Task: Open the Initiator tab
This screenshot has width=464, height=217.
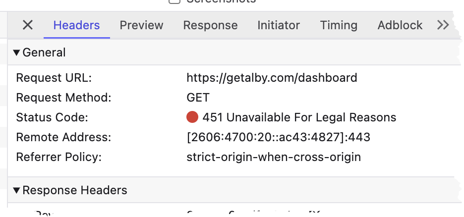Action: point(279,25)
